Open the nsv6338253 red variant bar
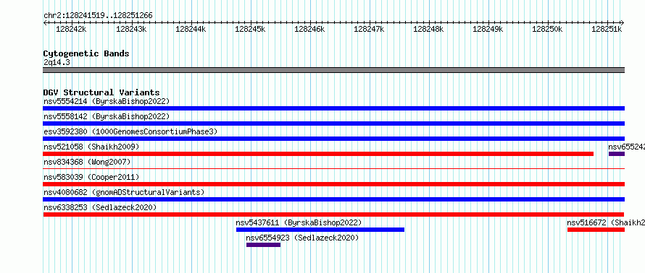 pyautogui.click(x=333, y=214)
